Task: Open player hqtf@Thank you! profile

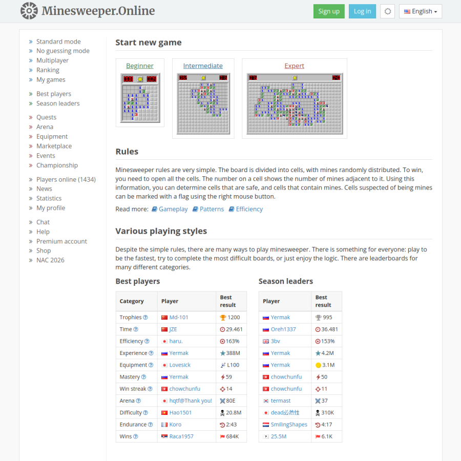Action: point(191,401)
